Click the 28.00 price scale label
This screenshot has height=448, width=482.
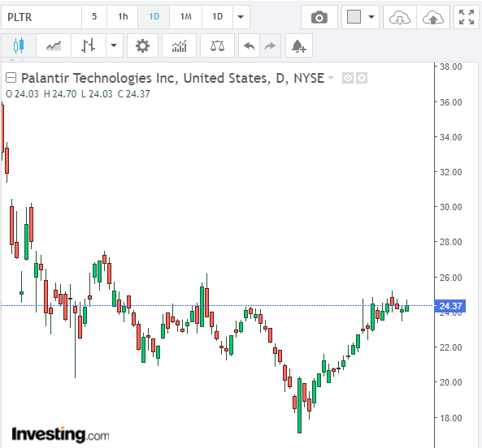tap(450, 242)
